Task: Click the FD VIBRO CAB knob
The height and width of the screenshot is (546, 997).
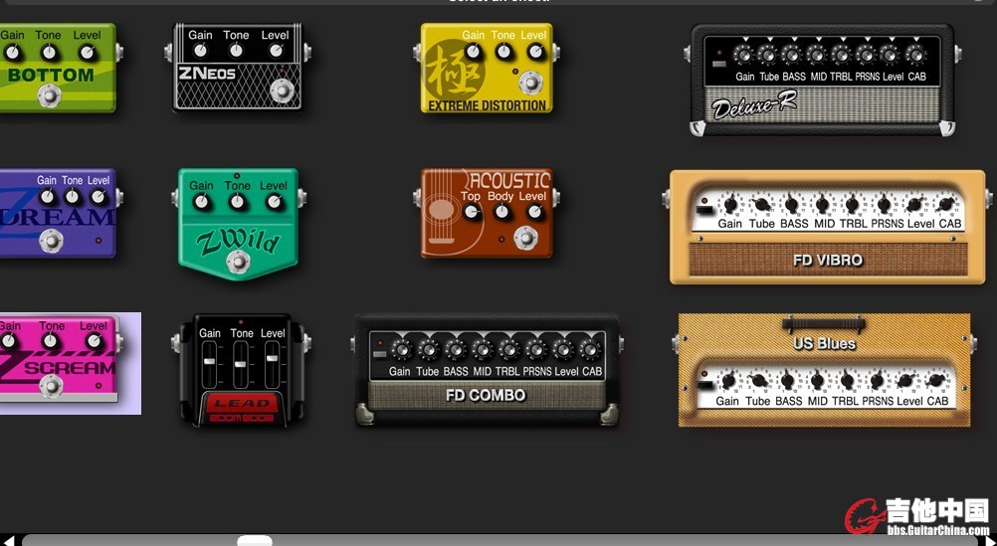Action: pos(945,205)
